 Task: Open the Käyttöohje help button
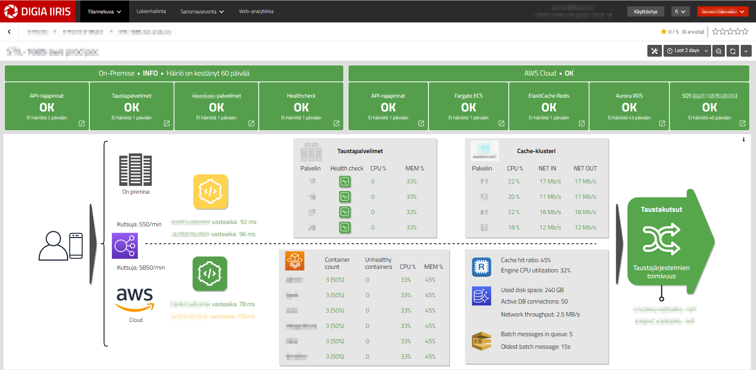tap(645, 11)
